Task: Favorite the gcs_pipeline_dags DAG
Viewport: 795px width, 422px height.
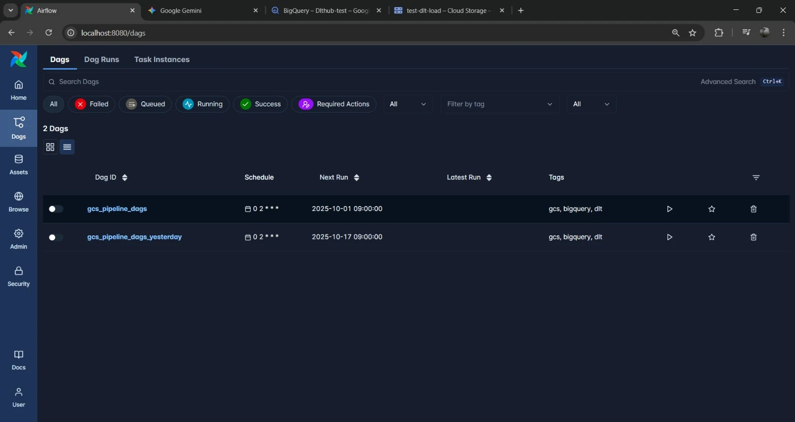Action: tap(712, 209)
